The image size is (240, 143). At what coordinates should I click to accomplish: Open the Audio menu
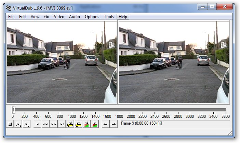click(x=75, y=17)
